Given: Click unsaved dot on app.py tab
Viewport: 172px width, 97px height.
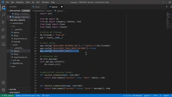Looking at the screenshot, I should pos(62,7).
